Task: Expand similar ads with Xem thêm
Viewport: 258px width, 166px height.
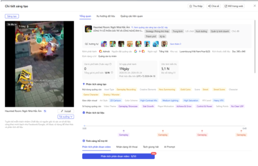Action: pyautogui.click(x=176, y=44)
